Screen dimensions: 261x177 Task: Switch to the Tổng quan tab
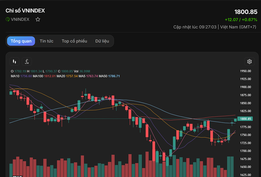point(21,41)
